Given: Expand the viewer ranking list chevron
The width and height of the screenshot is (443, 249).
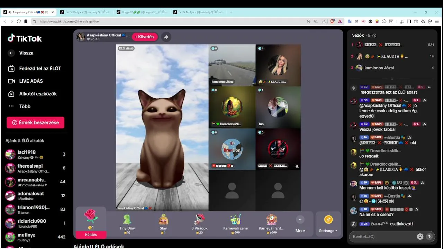Looking at the screenshot, I should pyautogui.click(x=392, y=79).
